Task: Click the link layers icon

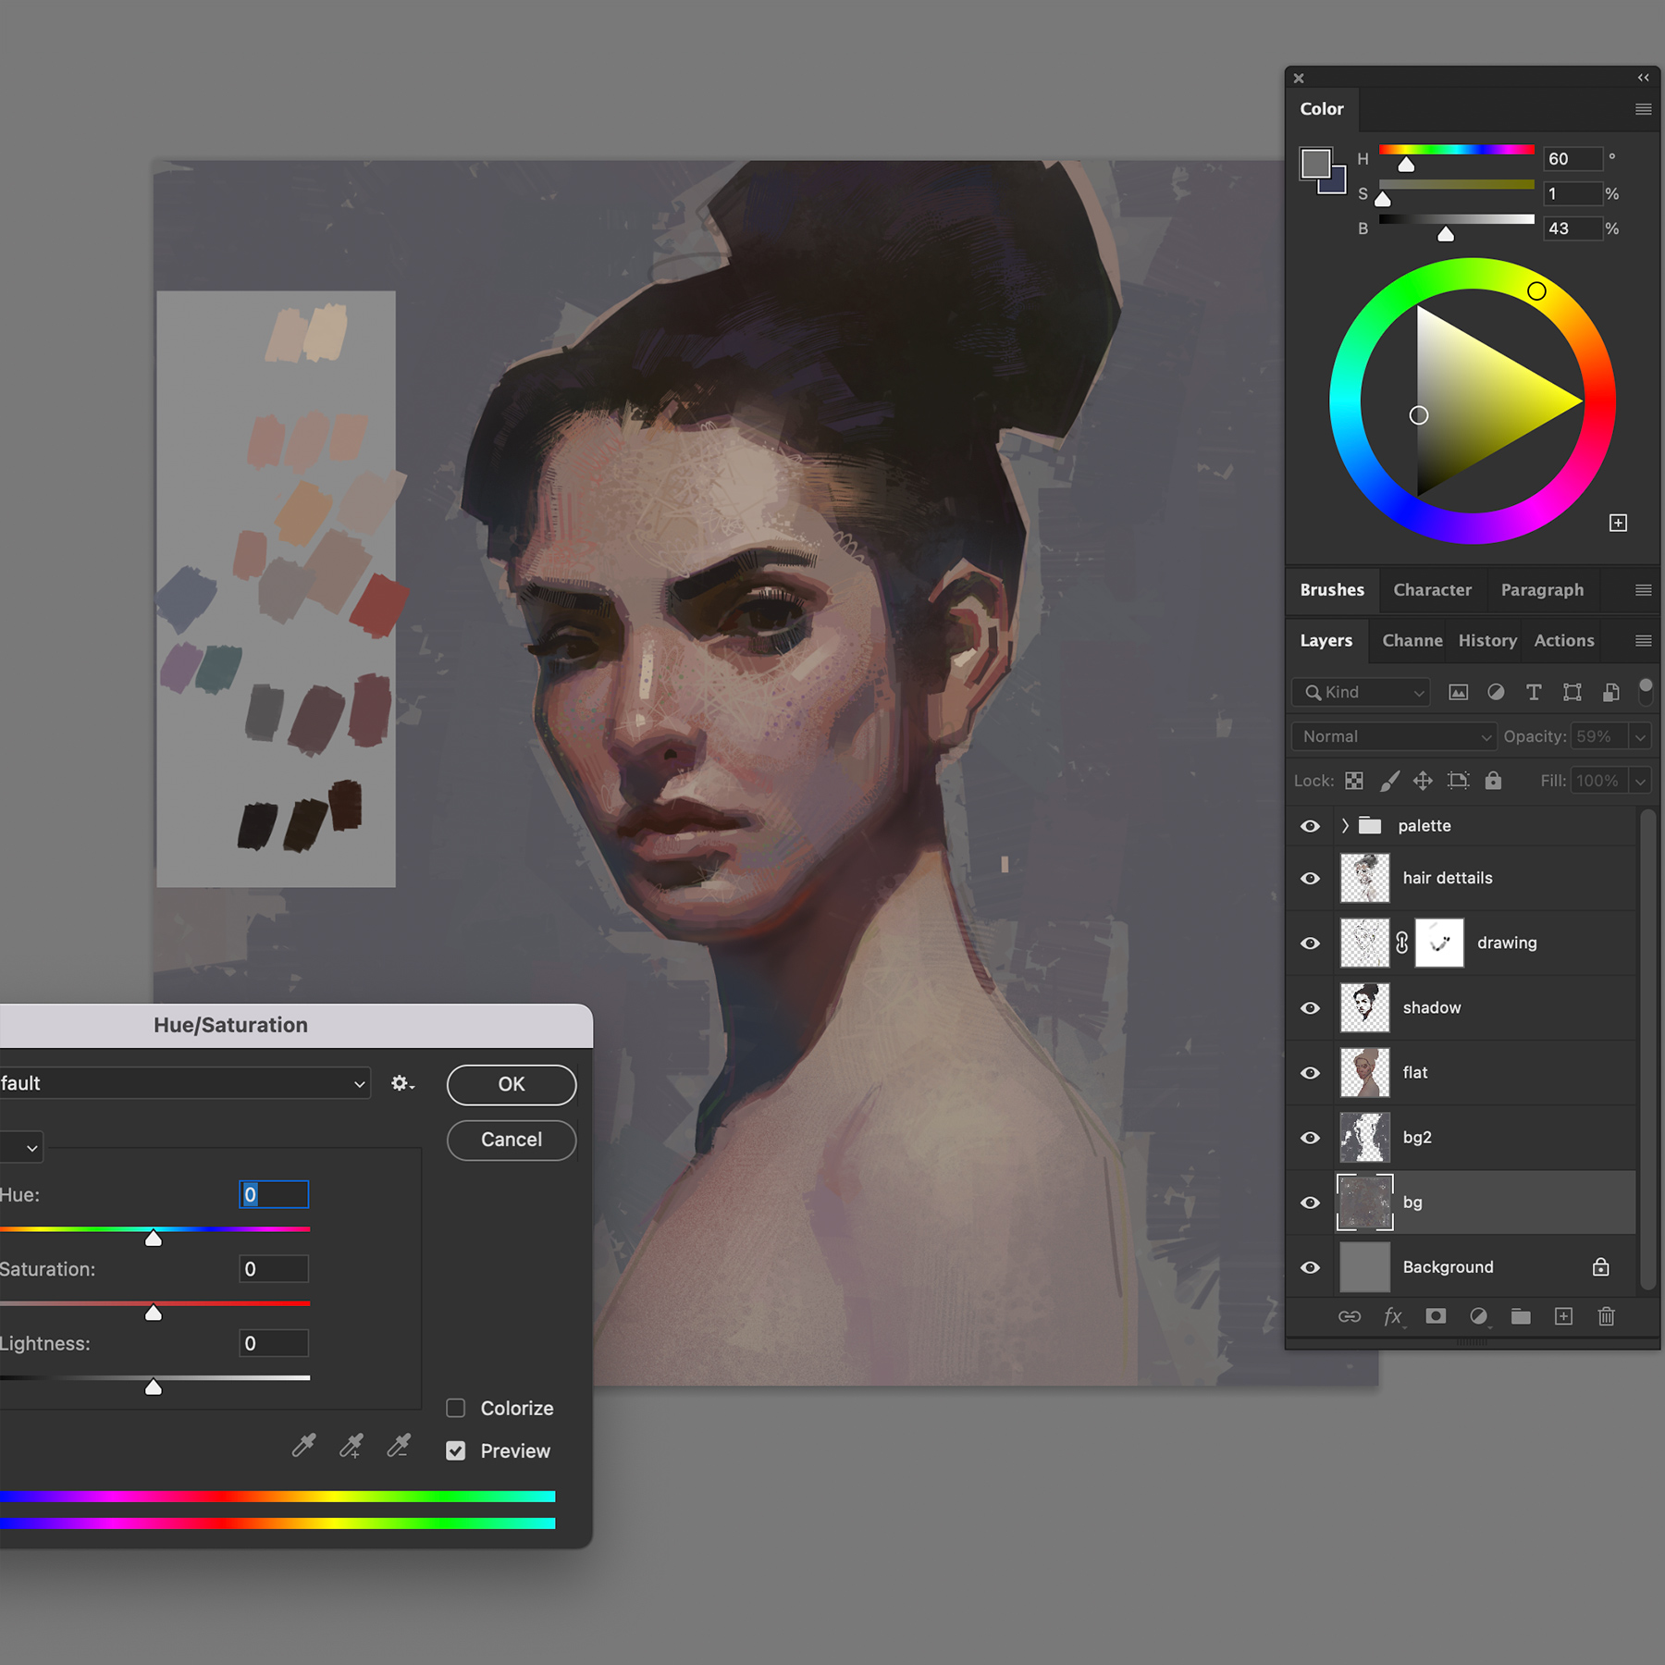Action: point(1350,1316)
